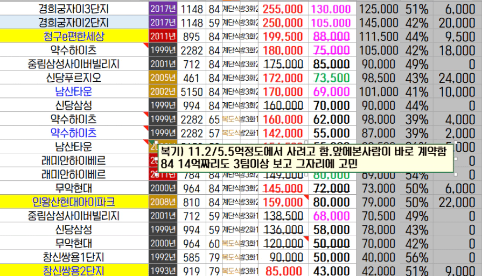The height and width of the screenshot is (276, 482).
Task: Select the green value 73,500
Action: (331, 78)
